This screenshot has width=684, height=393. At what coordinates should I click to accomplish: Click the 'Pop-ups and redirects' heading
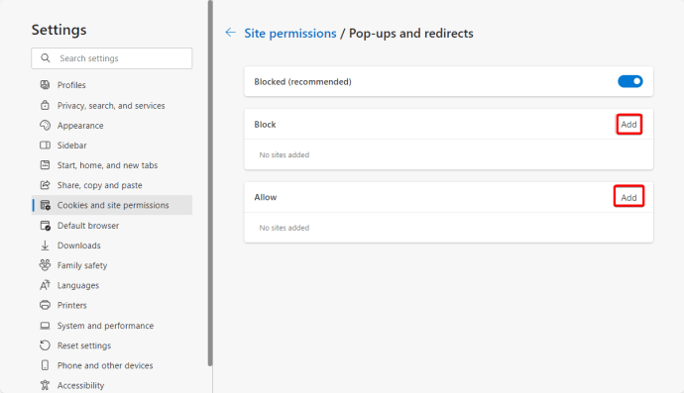(411, 34)
